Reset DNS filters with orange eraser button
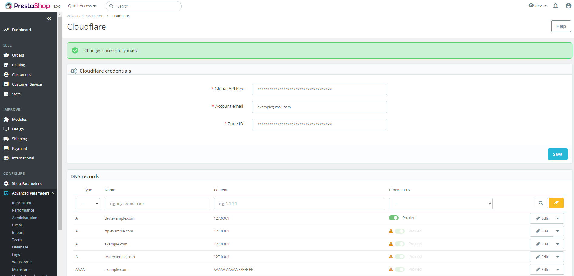The height and width of the screenshot is (276, 574). tap(556, 203)
